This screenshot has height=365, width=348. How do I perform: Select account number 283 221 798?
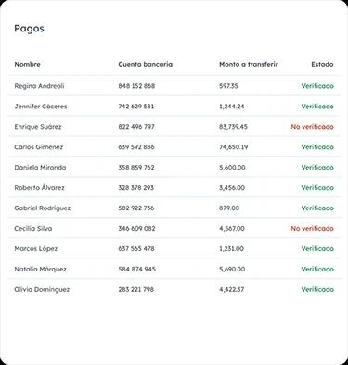pyautogui.click(x=135, y=290)
